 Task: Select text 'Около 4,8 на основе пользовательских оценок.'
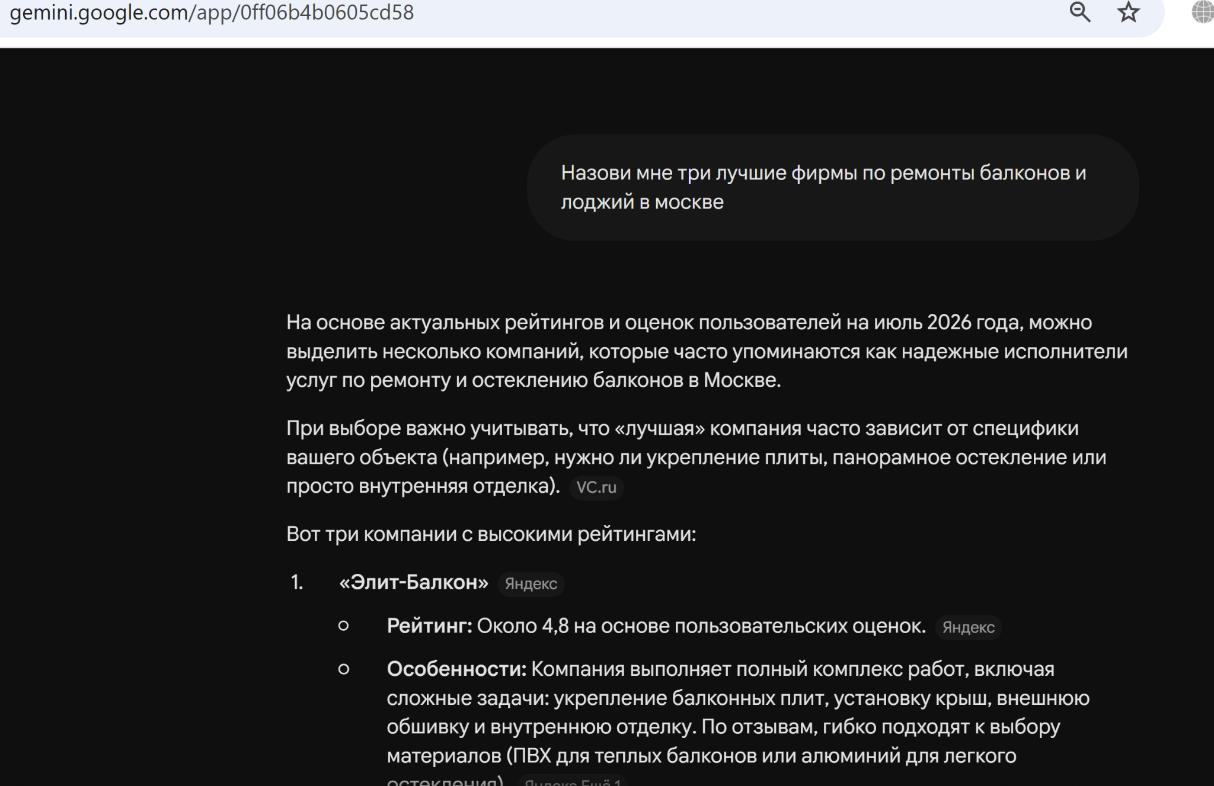coord(701,626)
